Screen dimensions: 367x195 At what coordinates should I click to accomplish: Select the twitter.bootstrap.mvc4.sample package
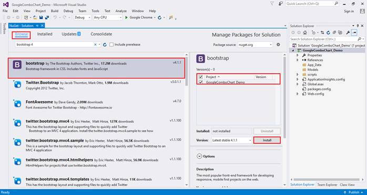pos(96,145)
